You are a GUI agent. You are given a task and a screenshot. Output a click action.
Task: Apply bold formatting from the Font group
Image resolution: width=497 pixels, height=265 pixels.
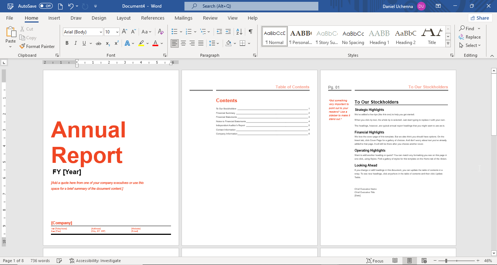(67, 43)
